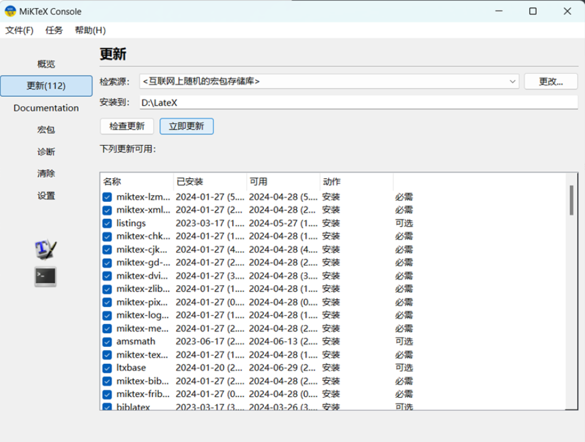The image size is (585, 442).
Task: Go to the Documentation page
Action: pos(46,108)
